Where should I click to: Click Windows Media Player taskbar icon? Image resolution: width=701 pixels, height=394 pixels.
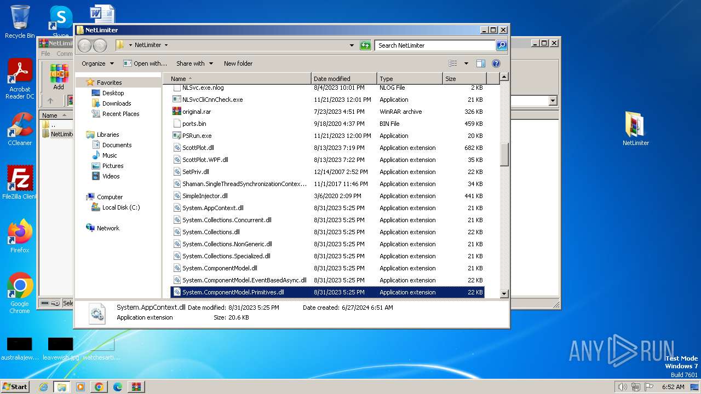[x=81, y=387]
